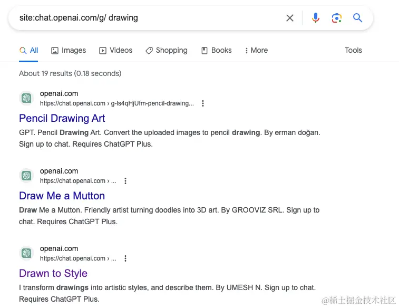This screenshot has height=308, width=399.
Task: Open the Drawn to Style result
Action: pyautogui.click(x=53, y=273)
